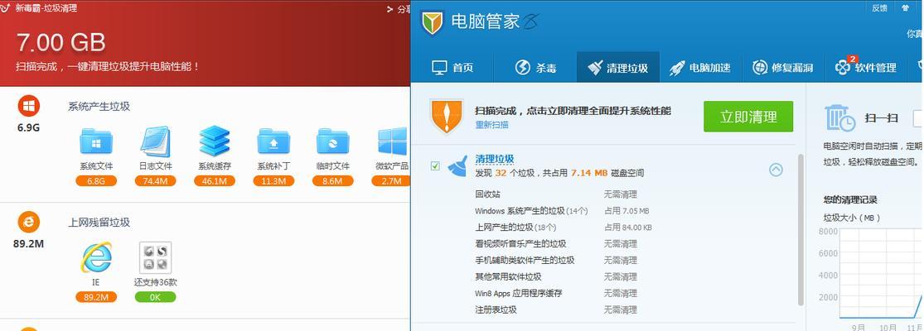Click the 重新扫描 link
Screen dimensions: 924x331
[x=491, y=125]
